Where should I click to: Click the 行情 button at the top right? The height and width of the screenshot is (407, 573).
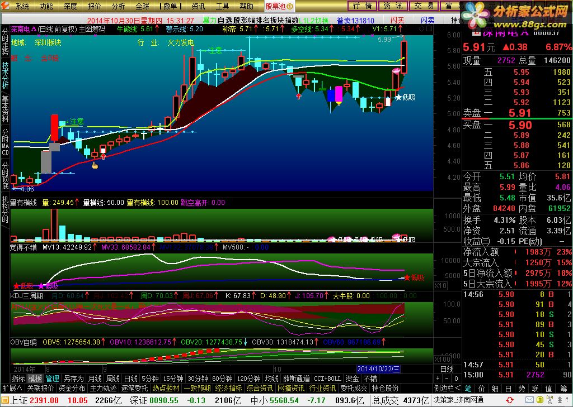click(x=362, y=6)
